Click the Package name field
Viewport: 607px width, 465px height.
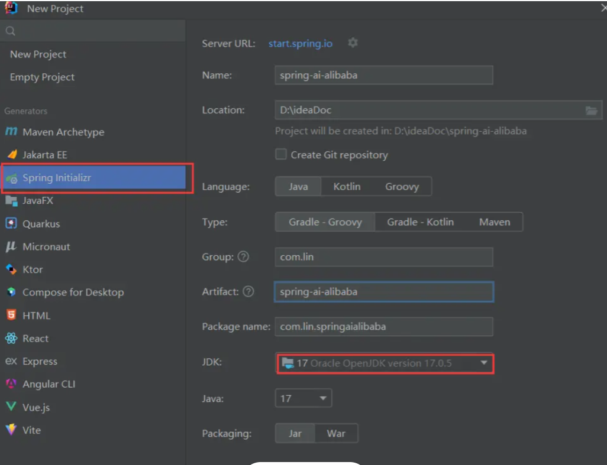[383, 326]
